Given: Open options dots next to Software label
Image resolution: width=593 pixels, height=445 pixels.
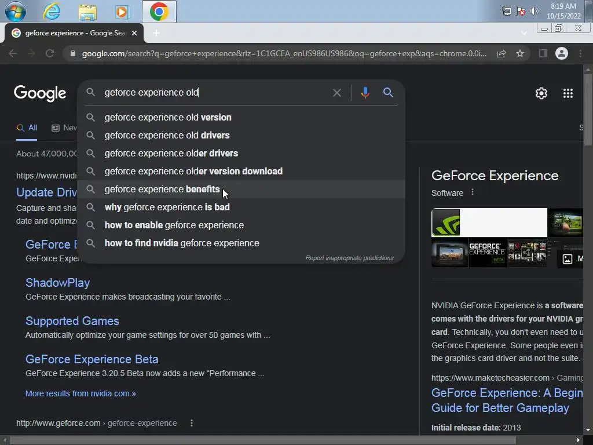Looking at the screenshot, I should click(x=473, y=192).
